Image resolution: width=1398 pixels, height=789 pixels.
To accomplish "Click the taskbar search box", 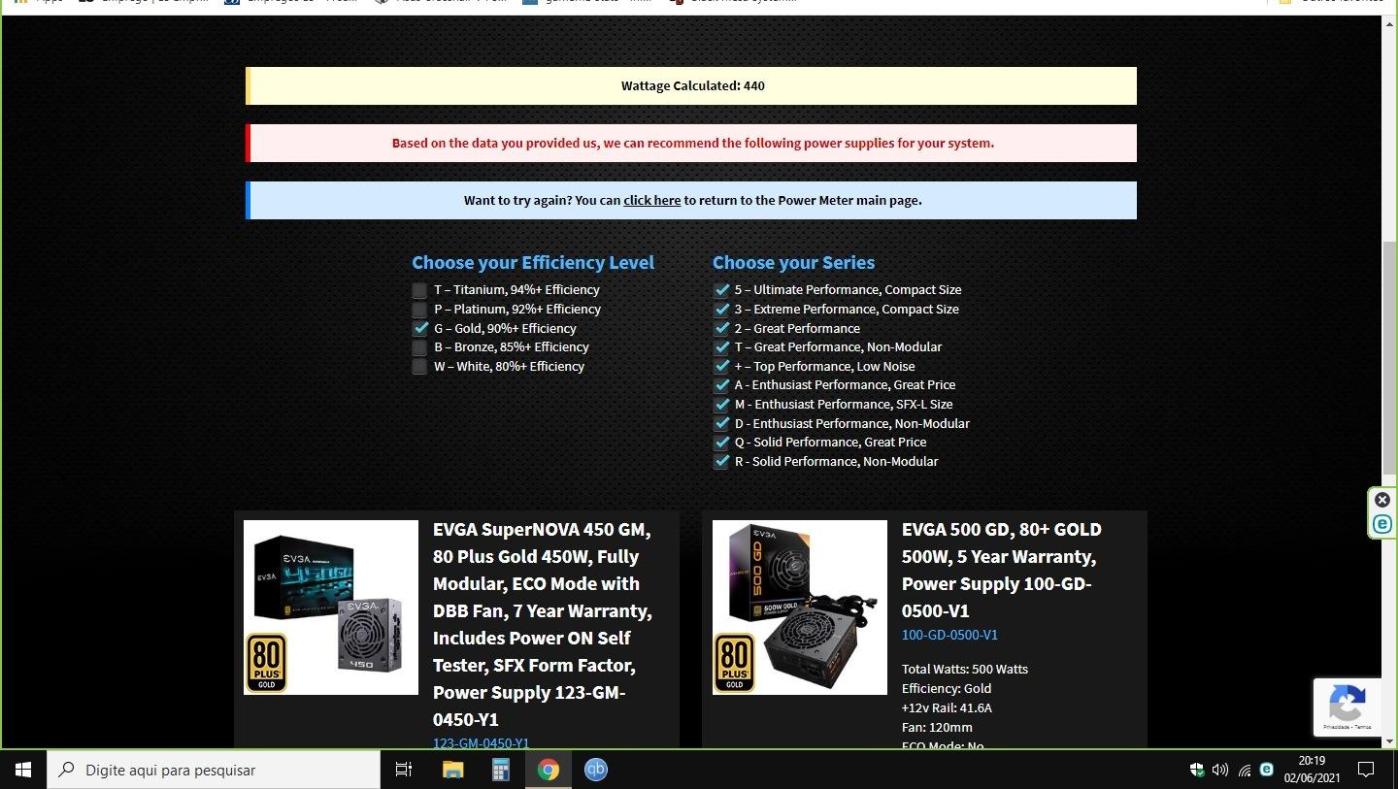I will tap(214, 770).
